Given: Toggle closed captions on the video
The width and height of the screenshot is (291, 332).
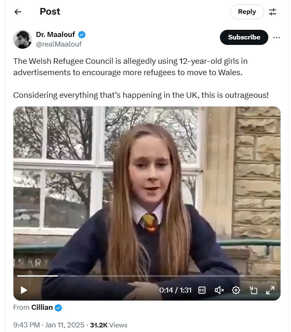Looking at the screenshot, I should click(x=202, y=290).
